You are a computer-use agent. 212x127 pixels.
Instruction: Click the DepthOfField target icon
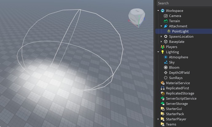coord(166,73)
